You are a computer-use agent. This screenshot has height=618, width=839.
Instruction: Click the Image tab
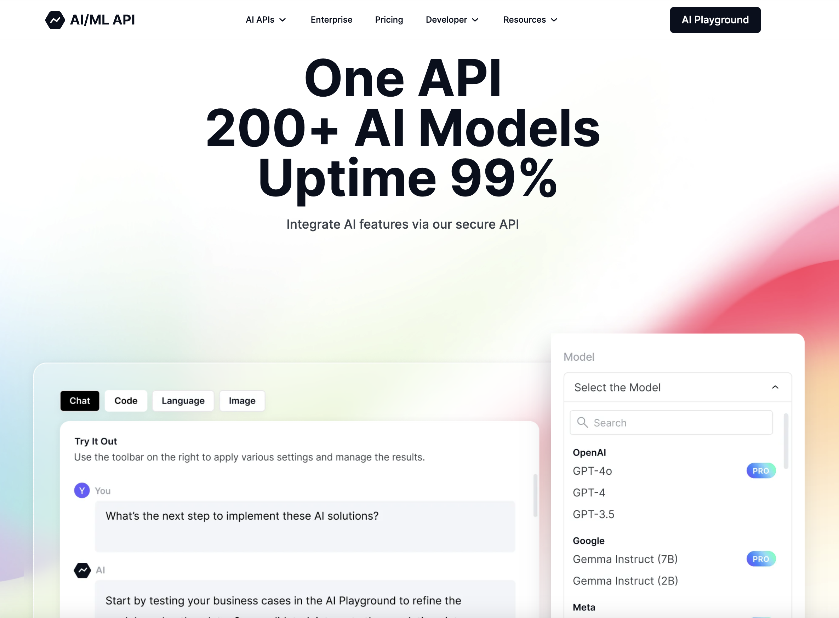(242, 400)
